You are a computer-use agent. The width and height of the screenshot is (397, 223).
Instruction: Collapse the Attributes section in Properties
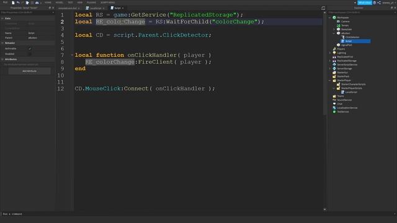pos(2,59)
